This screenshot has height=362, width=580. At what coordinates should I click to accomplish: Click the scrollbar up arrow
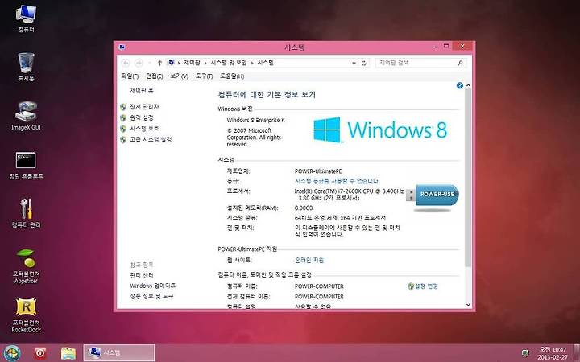pyautogui.click(x=468, y=85)
